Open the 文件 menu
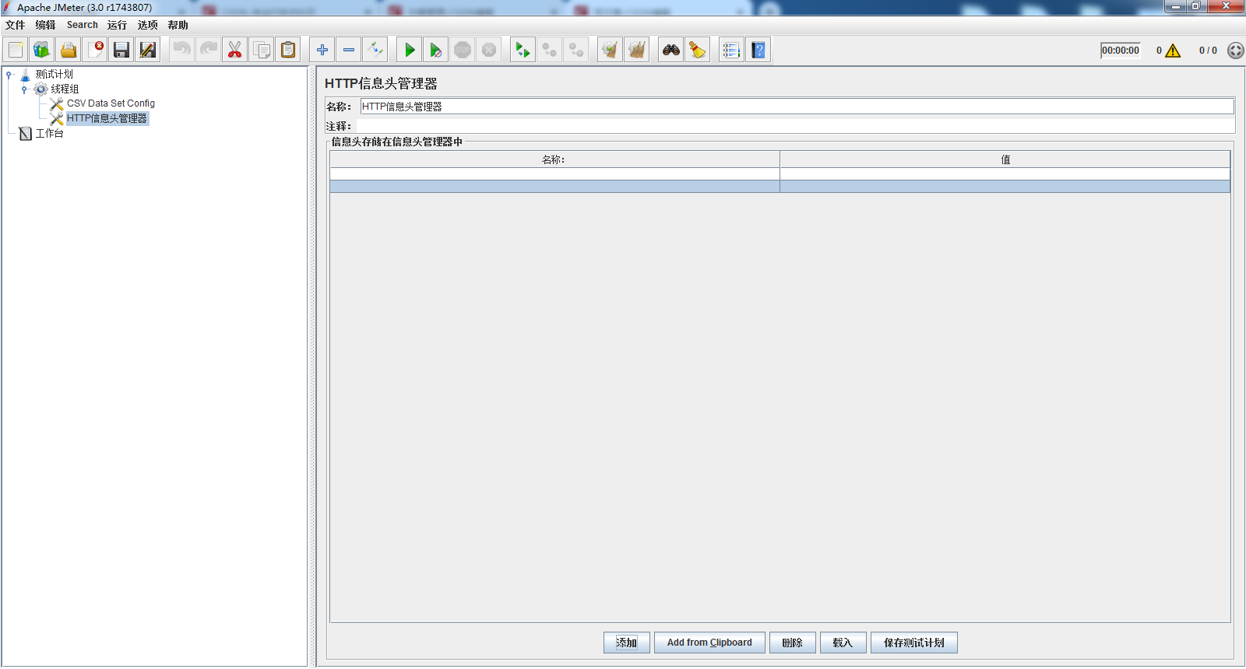This screenshot has width=1246, height=669. [16, 25]
